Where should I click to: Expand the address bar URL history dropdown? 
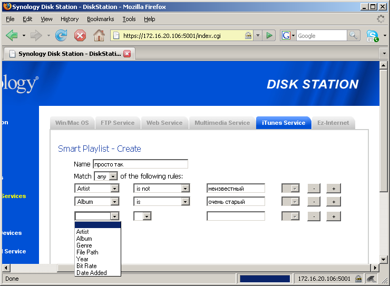click(x=258, y=35)
